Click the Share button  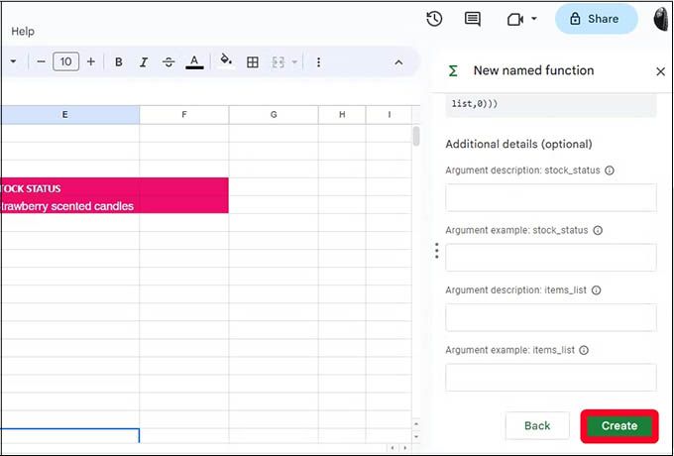[x=596, y=19]
